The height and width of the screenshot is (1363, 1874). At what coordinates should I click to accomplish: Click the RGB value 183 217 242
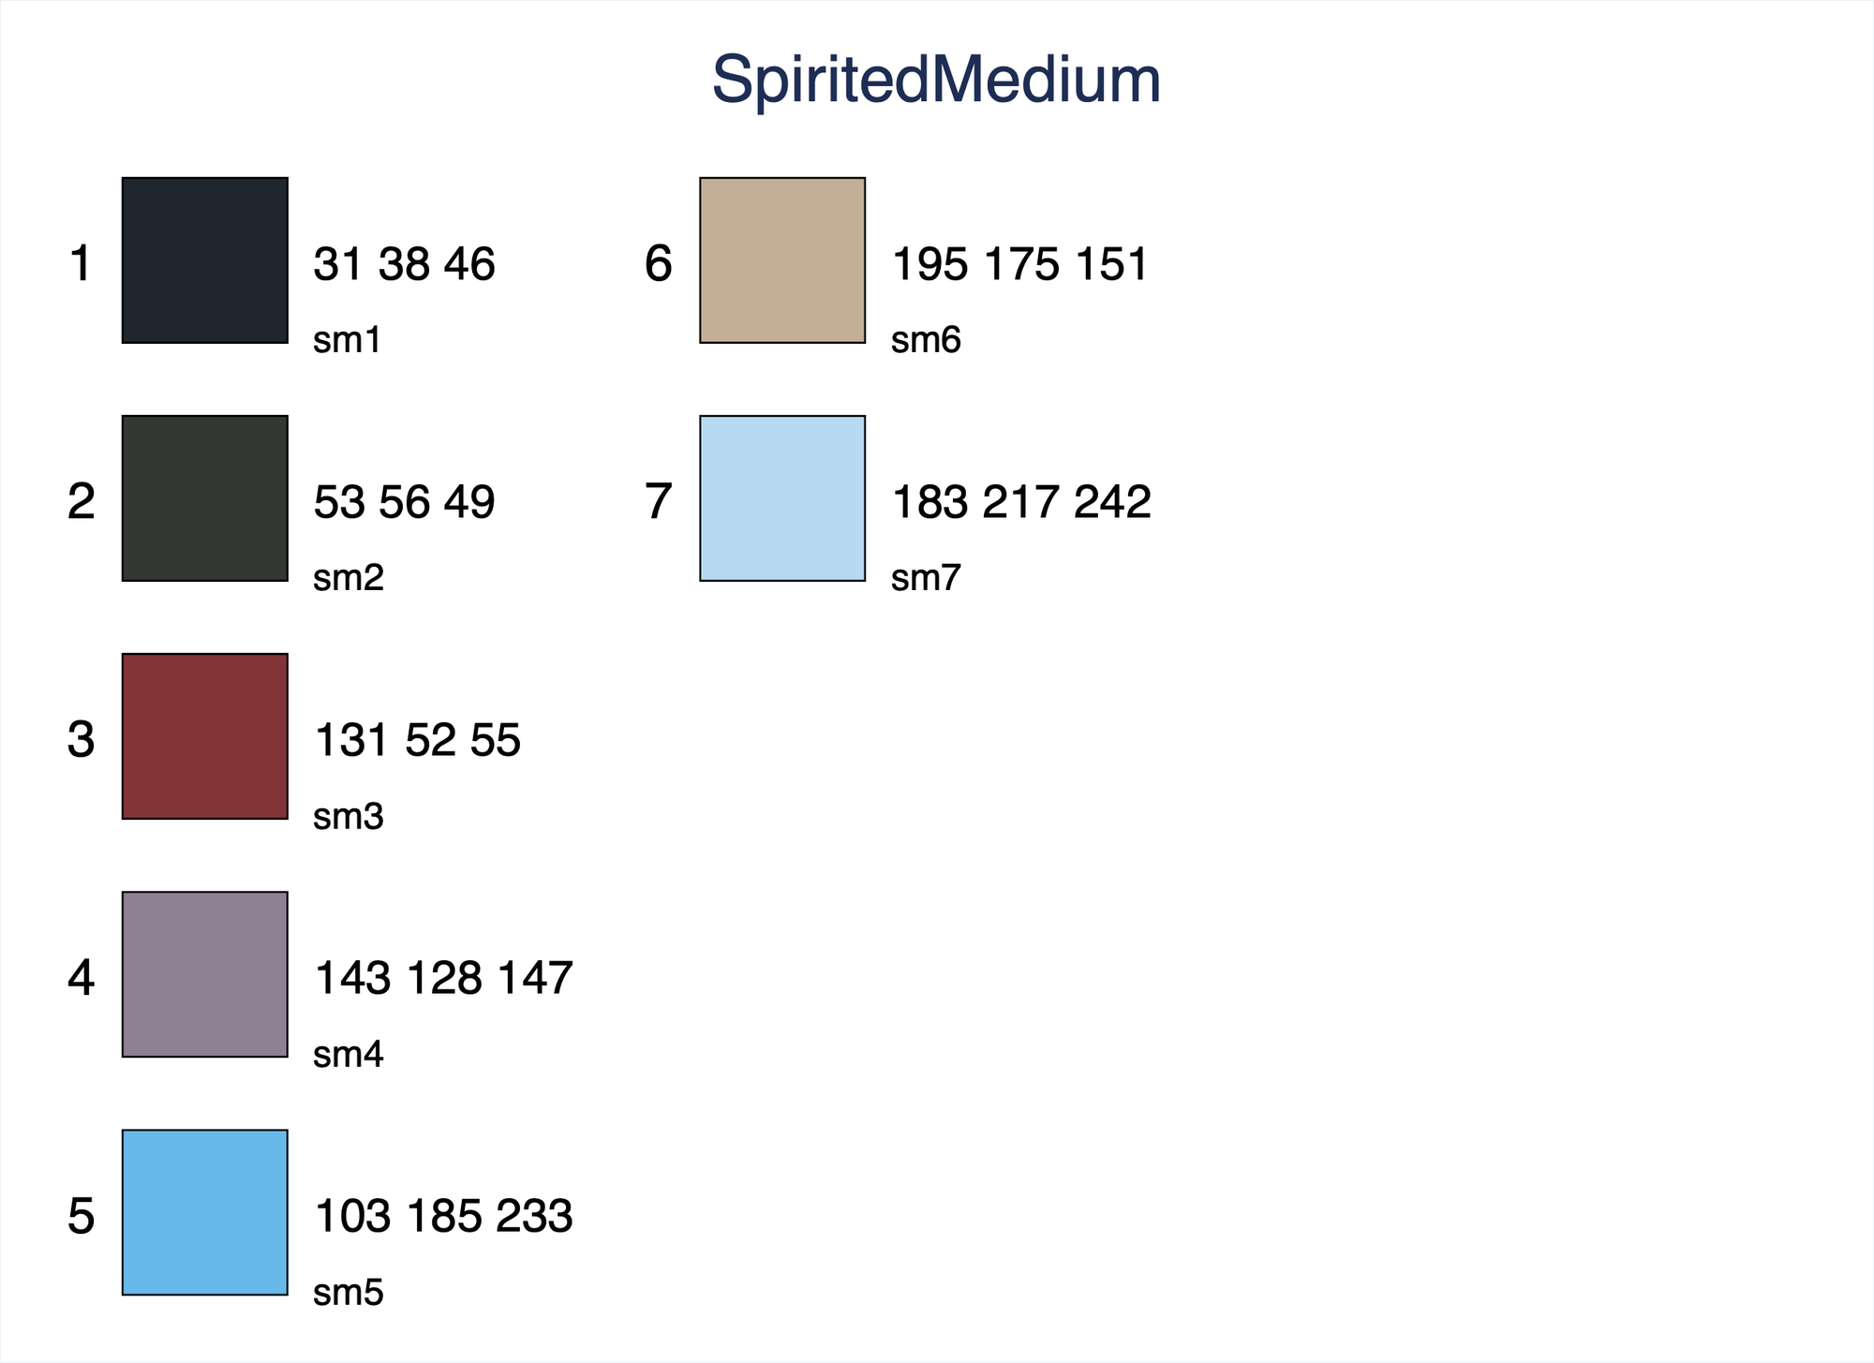(x=1020, y=502)
